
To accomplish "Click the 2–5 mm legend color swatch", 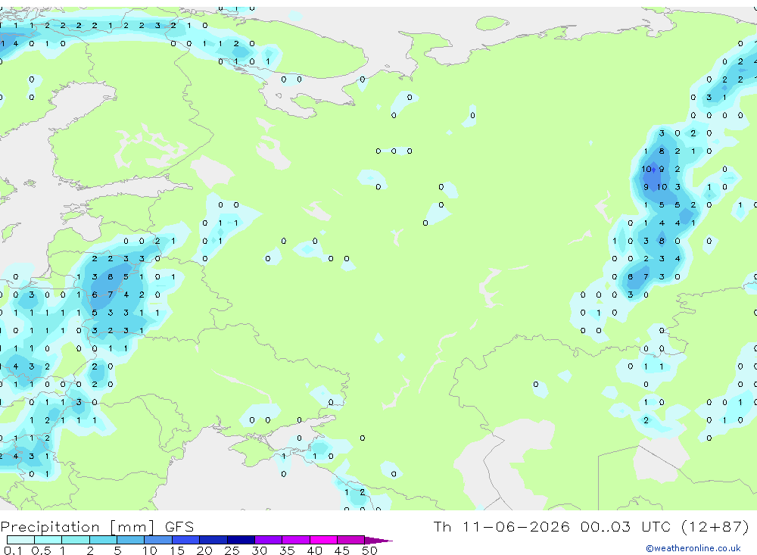I will point(103,540).
